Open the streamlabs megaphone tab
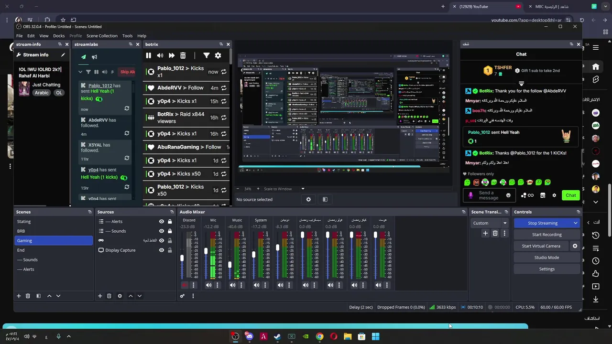Screen dimensions: 612x344 [94, 57]
